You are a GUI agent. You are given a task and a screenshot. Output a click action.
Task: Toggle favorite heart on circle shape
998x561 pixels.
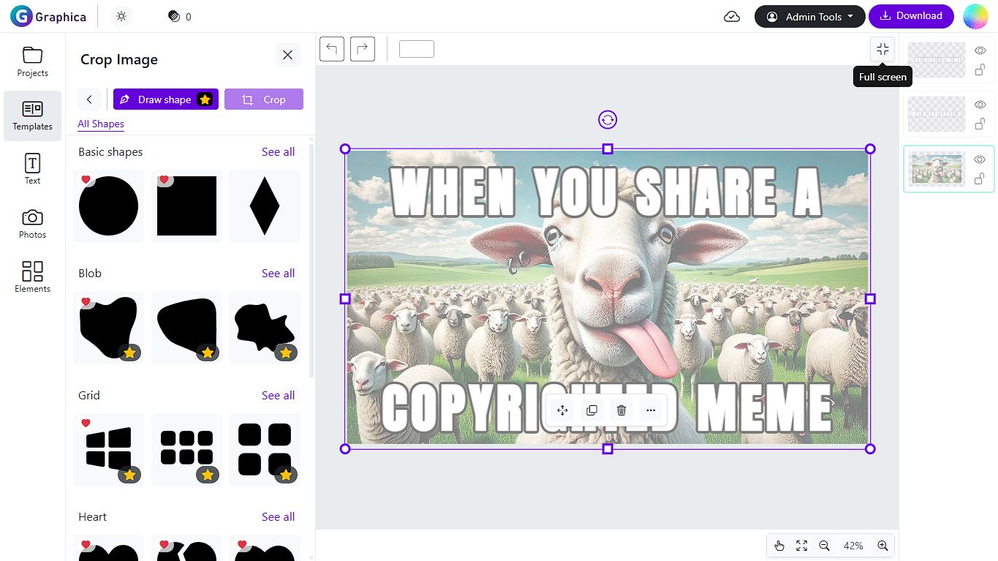(86, 179)
